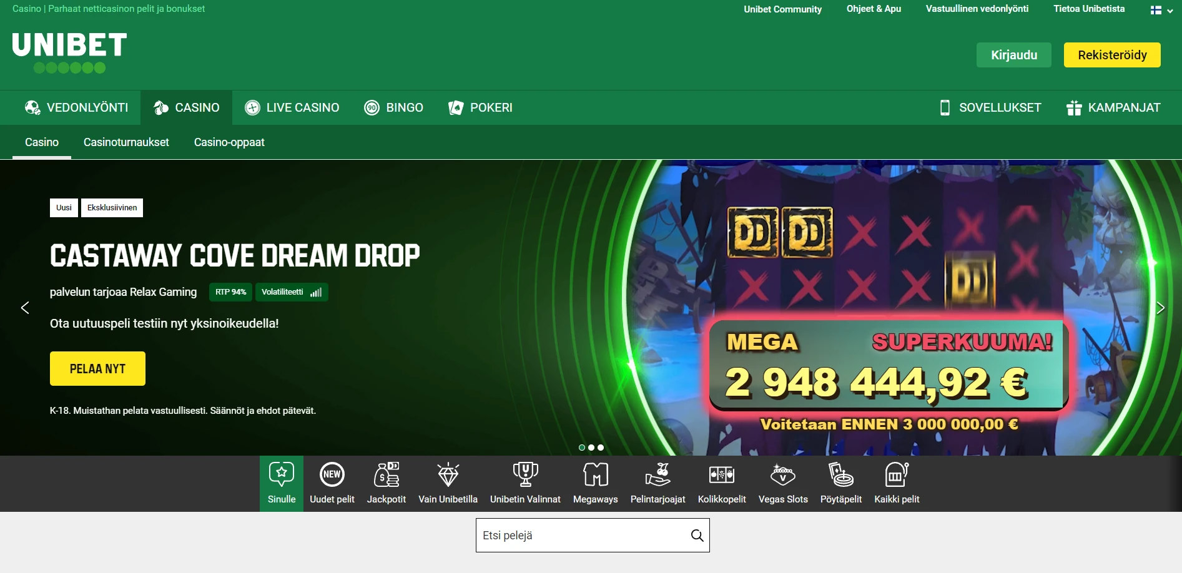The image size is (1182, 573).
Task: Click the Eksklusiivinen tag
Action: 112,208
